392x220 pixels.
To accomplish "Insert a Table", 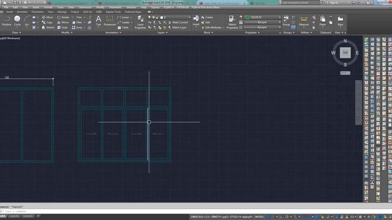I will [x=123, y=28].
